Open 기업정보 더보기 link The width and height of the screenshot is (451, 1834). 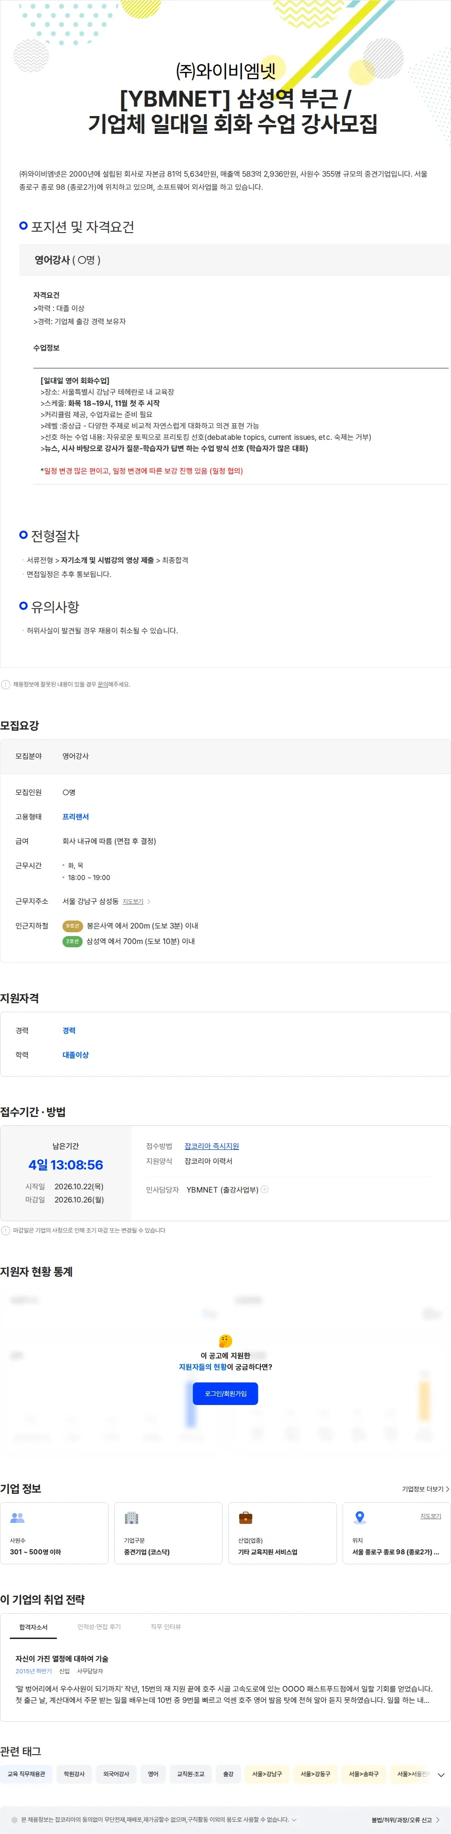(x=425, y=1489)
